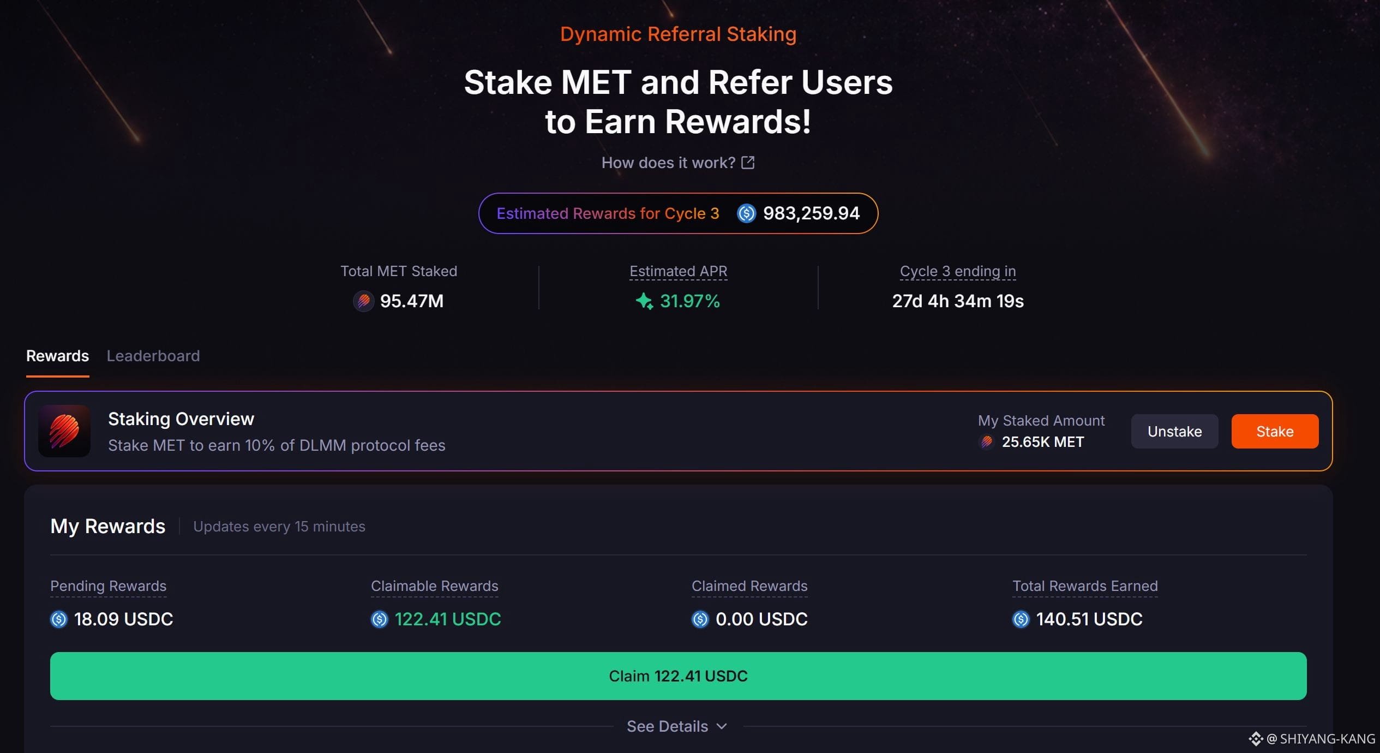
Task: Open the Cycle 3 ending in label
Action: pos(958,271)
